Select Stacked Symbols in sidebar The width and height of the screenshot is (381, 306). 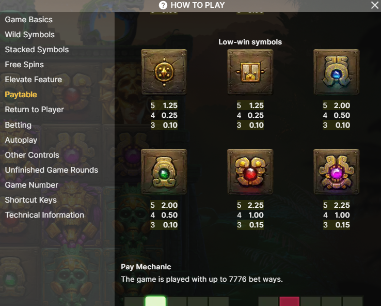[37, 50]
